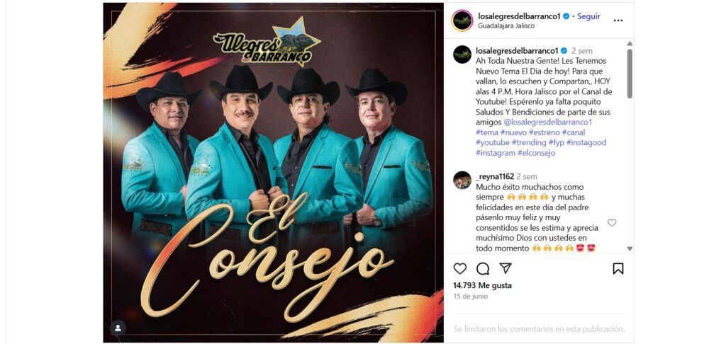Screen dimensions: 726x344
Task: Open comments via speech bubble icon
Action: [x=482, y=269]
